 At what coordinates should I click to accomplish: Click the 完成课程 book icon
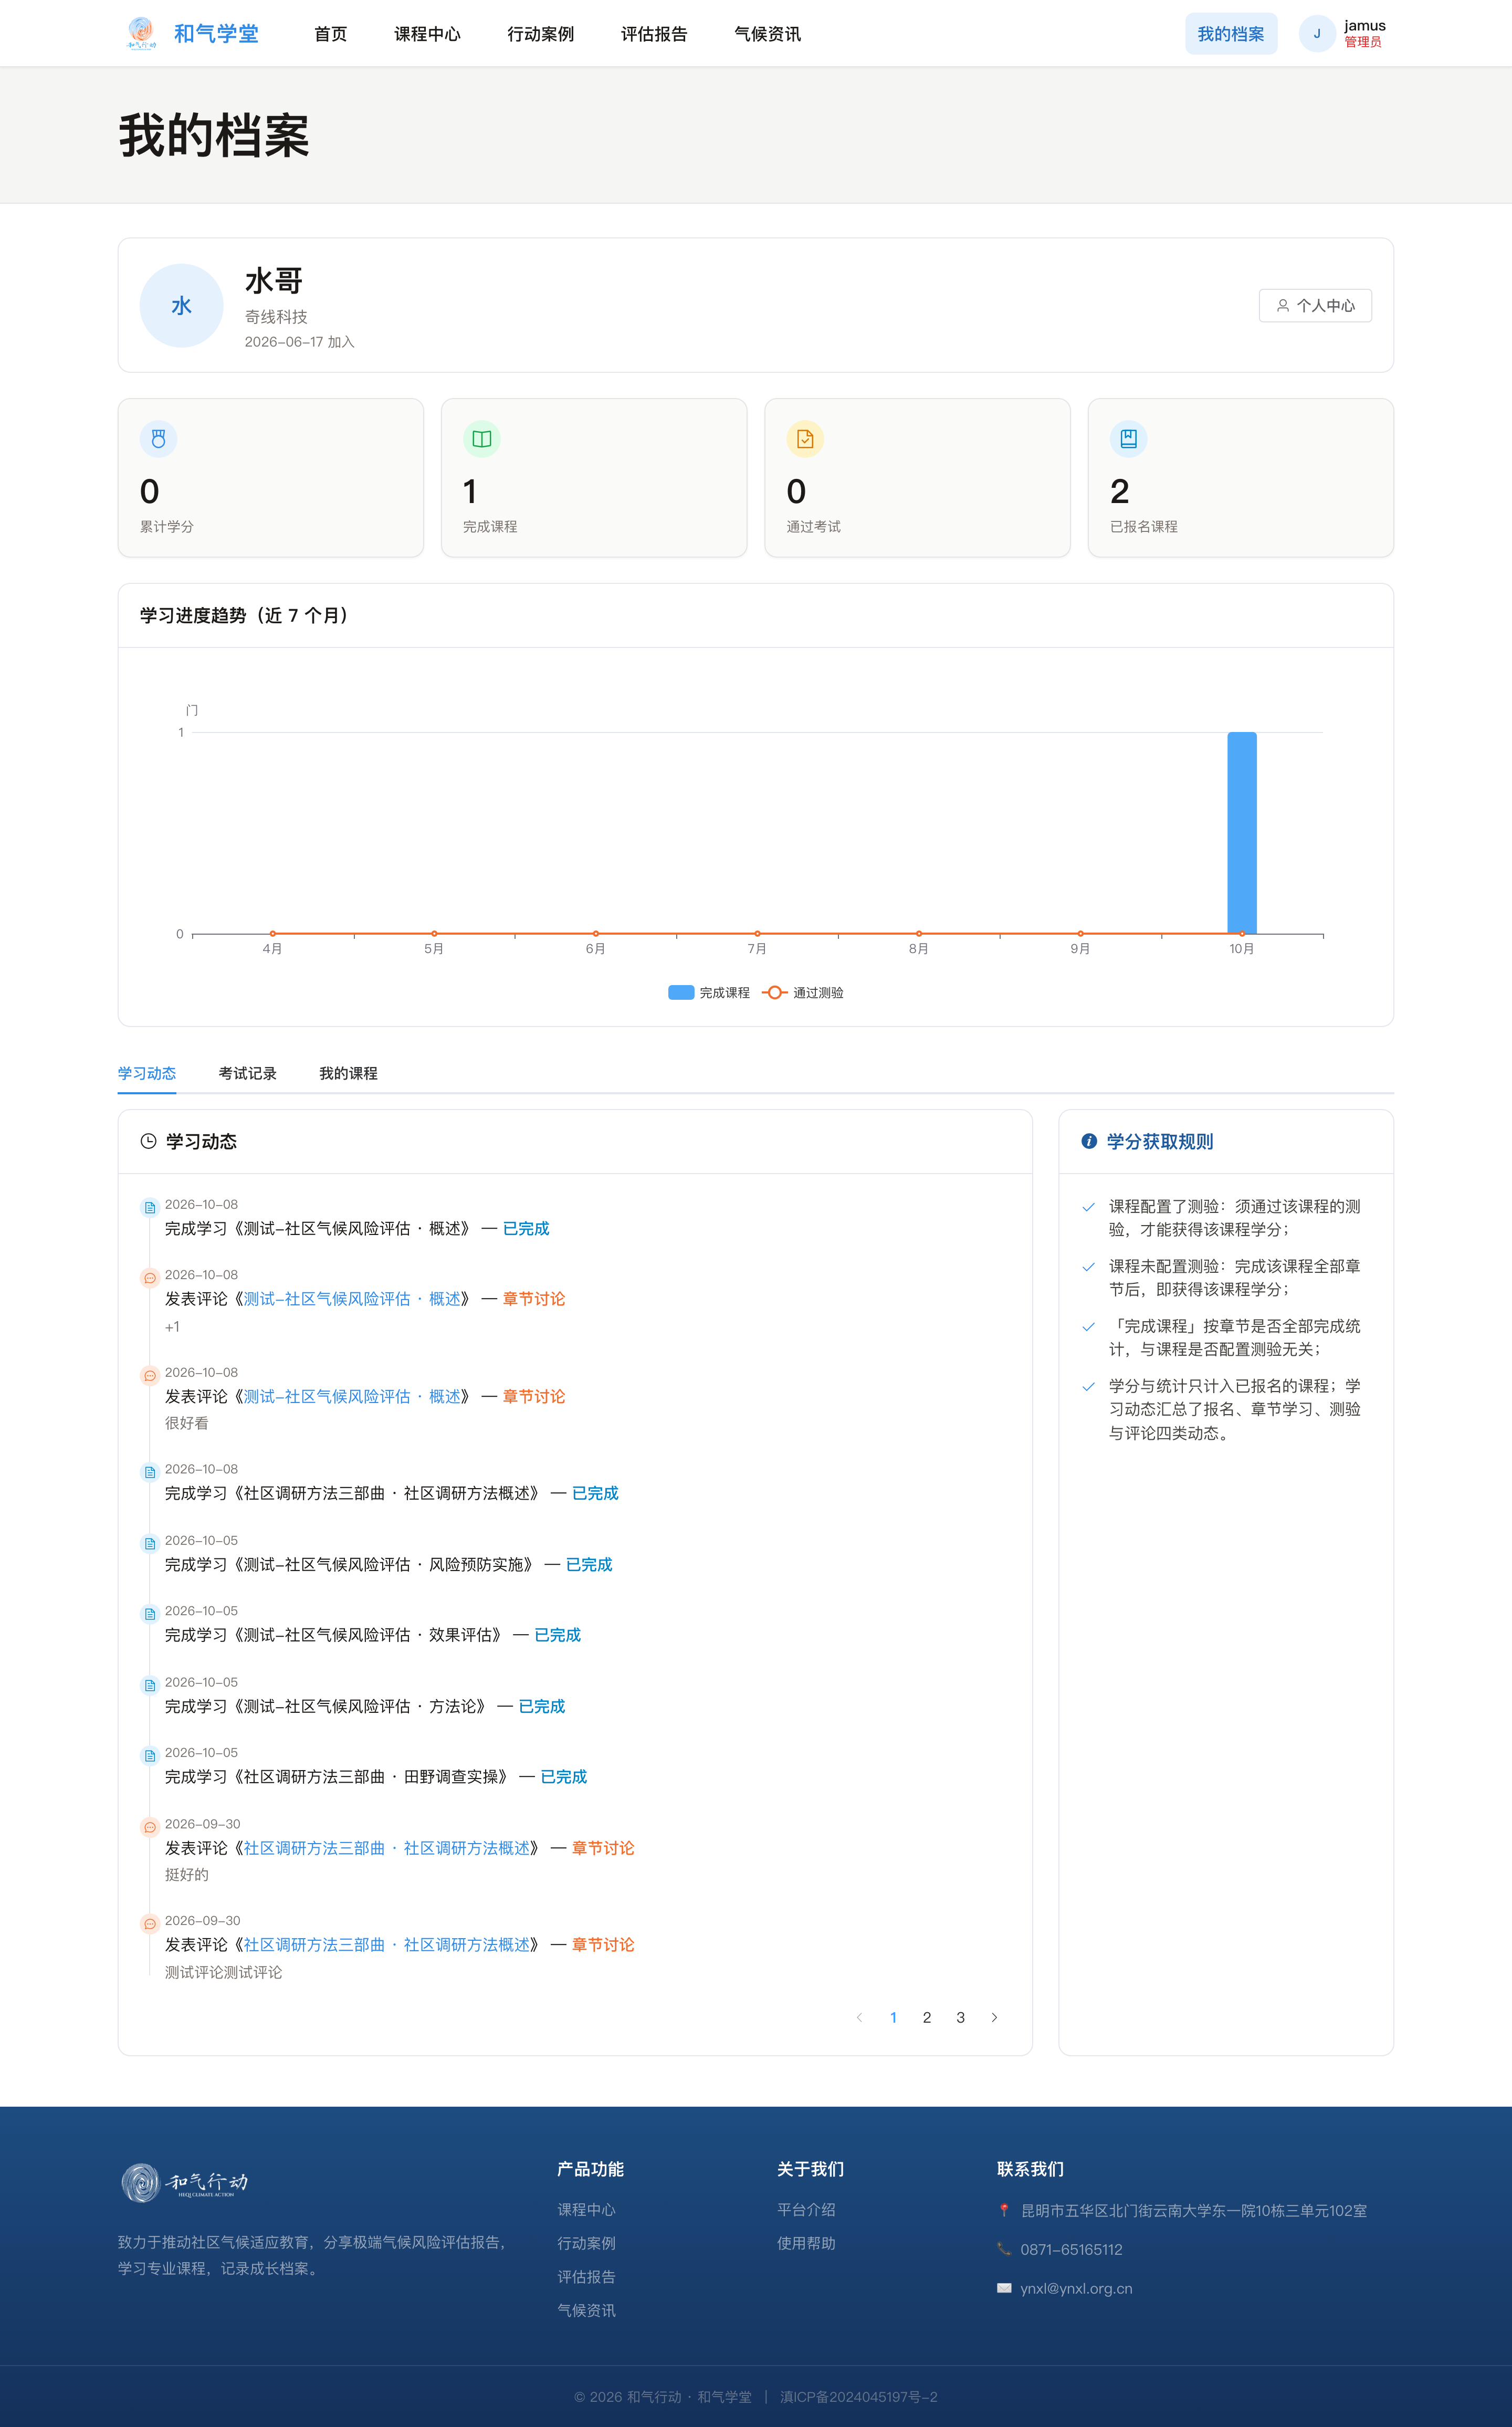pos(481,438)
